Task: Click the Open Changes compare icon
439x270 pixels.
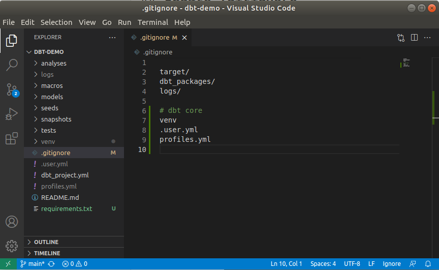Action: coord(401,38)
